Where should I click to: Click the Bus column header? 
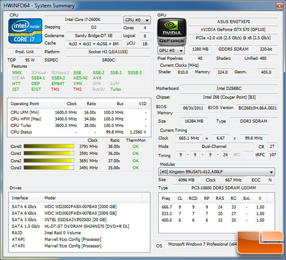[112, 103]
